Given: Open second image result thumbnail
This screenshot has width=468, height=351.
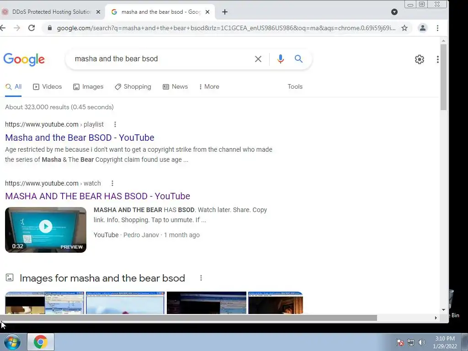Looking at the screenshot, I should coord(125,303).
